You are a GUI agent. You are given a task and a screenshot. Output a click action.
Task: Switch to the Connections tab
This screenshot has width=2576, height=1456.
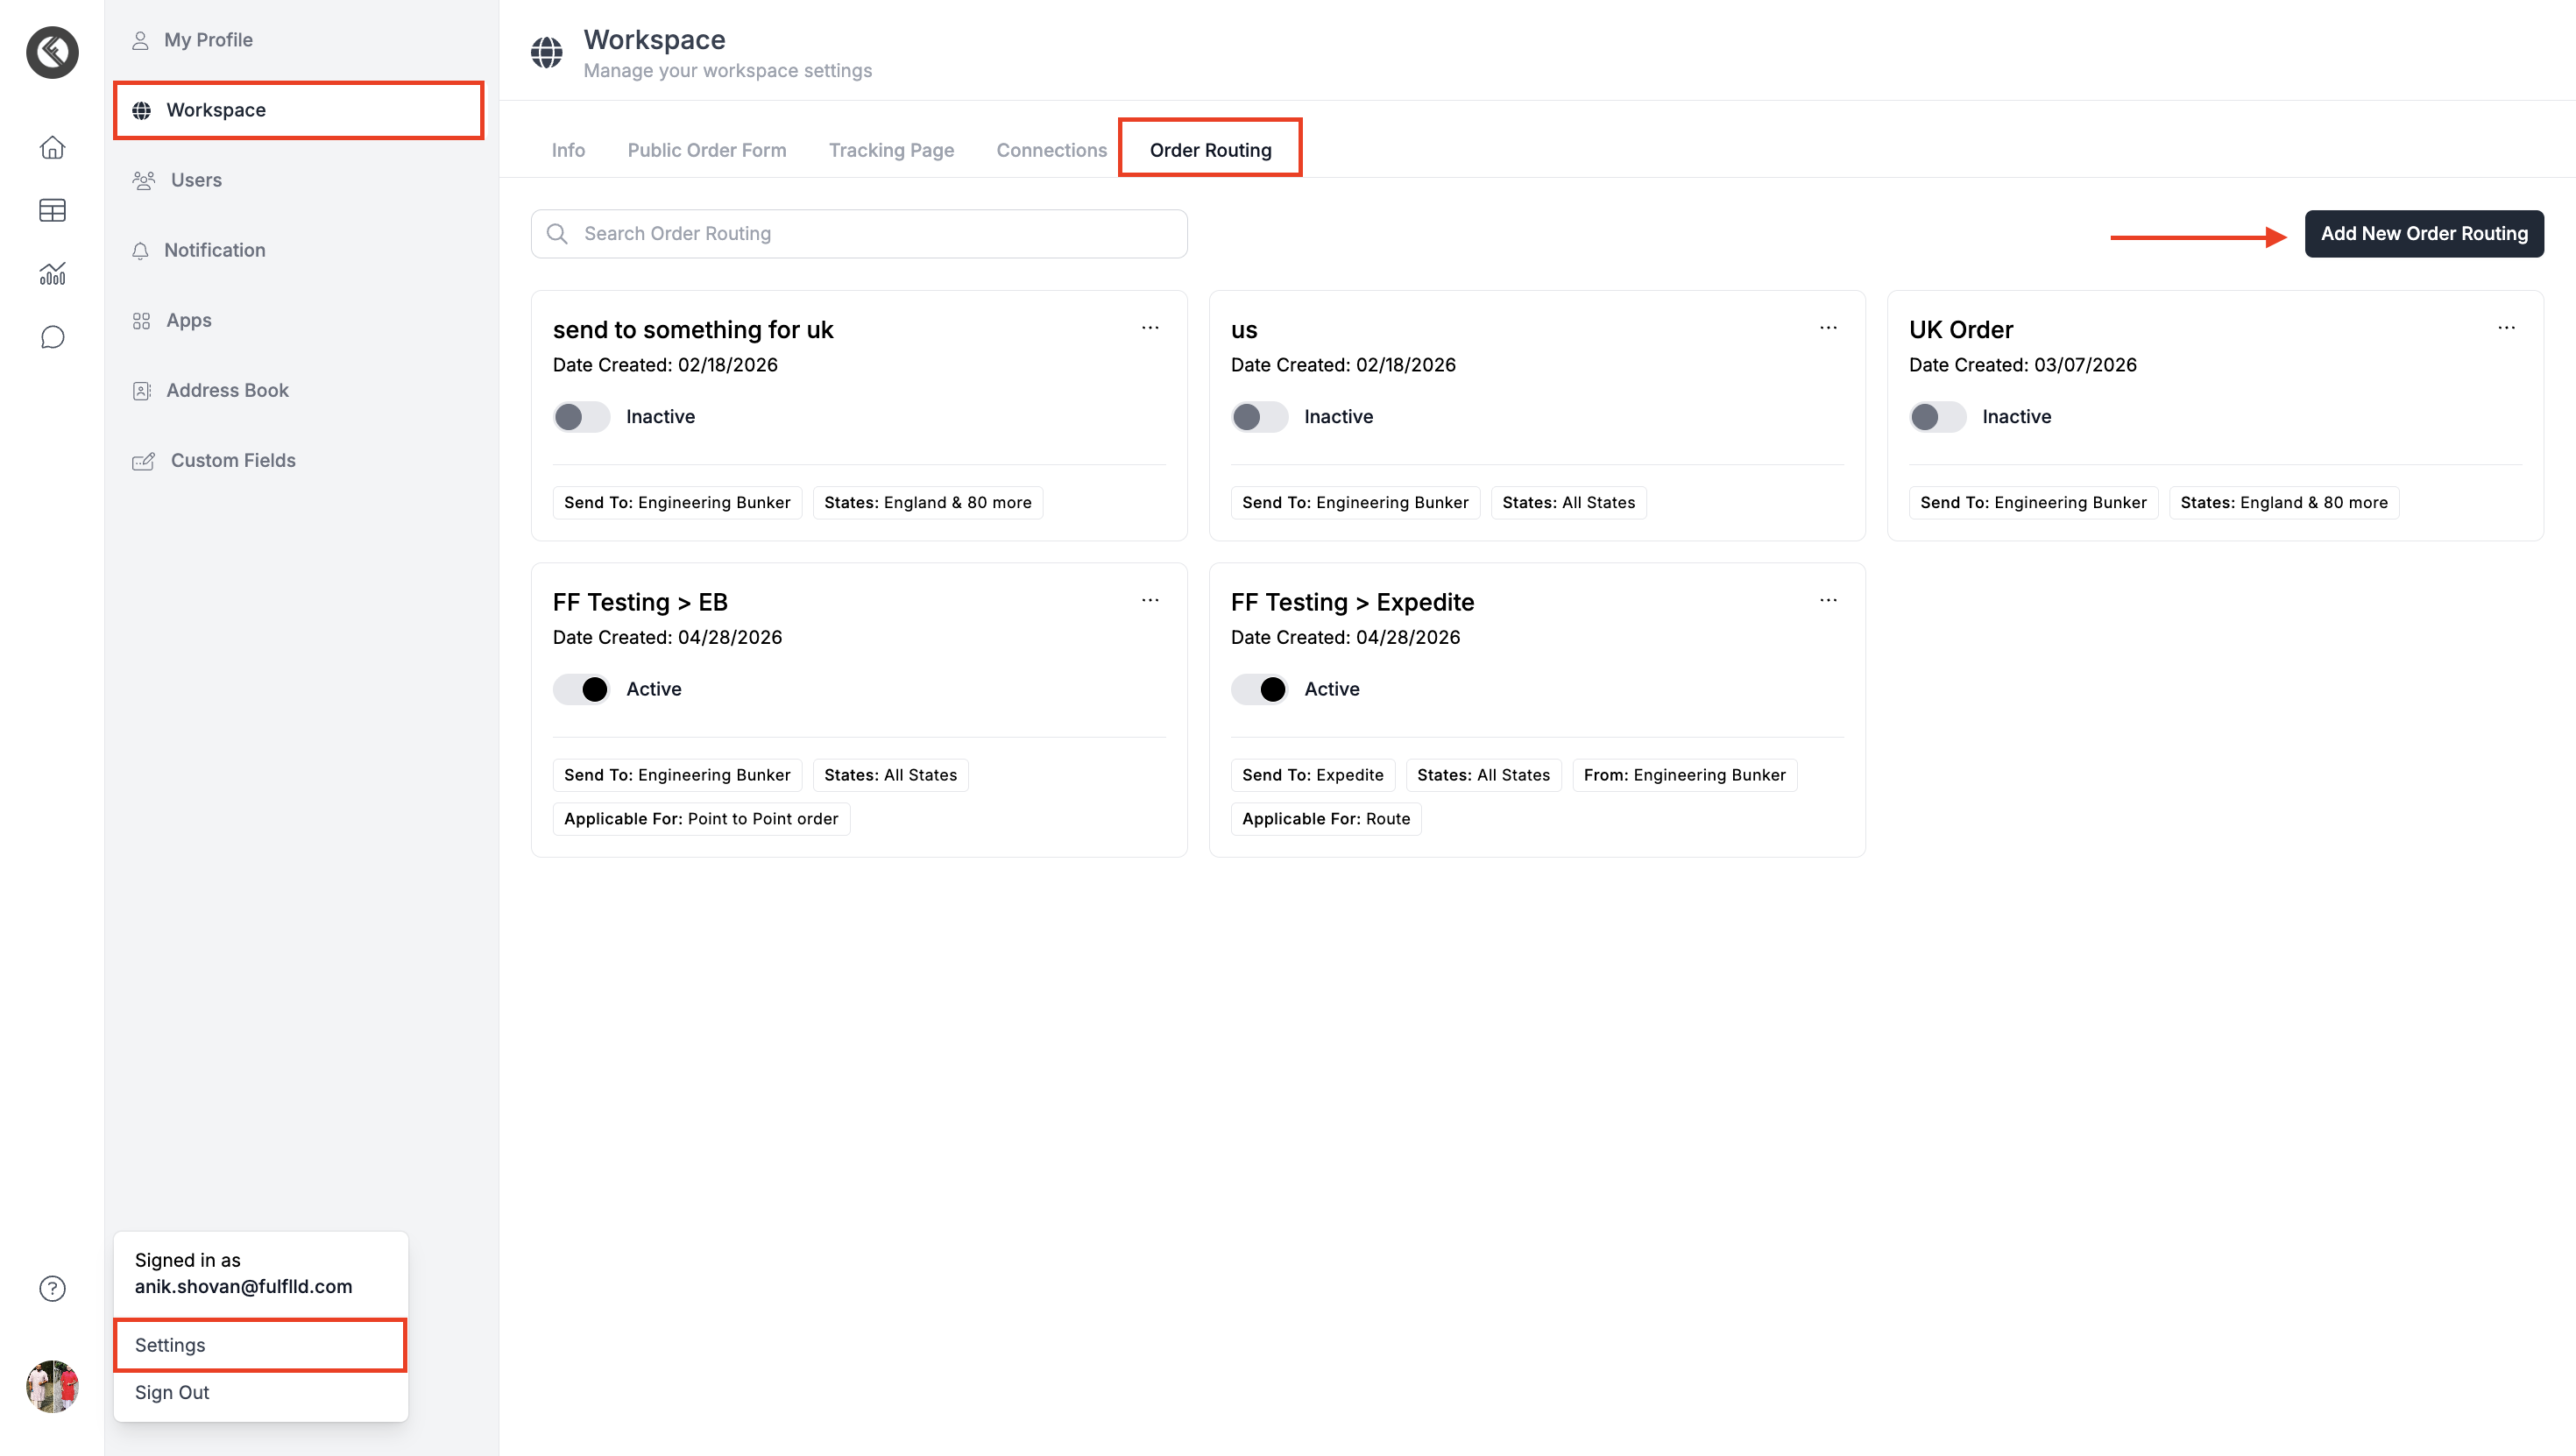click(1051, 150)
